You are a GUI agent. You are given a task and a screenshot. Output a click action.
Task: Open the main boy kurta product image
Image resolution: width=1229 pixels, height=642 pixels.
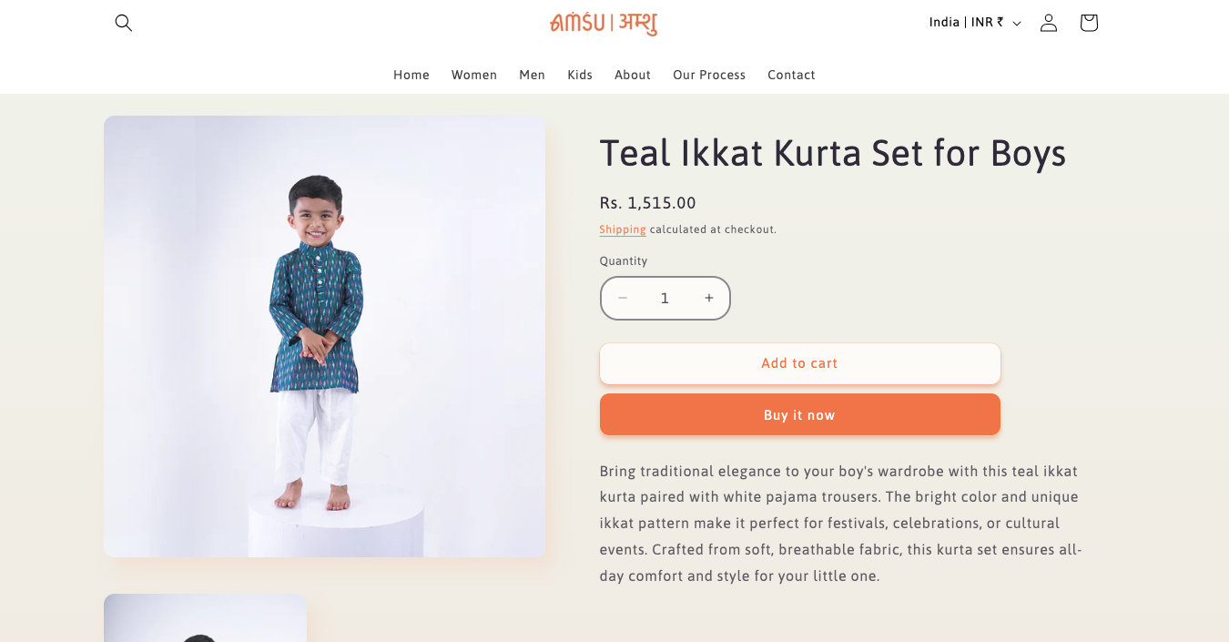point(324,336)
